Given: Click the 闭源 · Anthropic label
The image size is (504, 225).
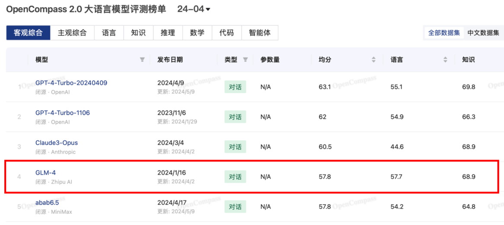Looking at the screenshot, I should point(56,152).
